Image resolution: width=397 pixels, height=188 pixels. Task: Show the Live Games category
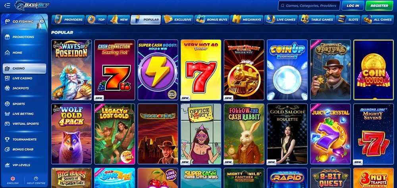pyautogui.click(x=281, y=19)
